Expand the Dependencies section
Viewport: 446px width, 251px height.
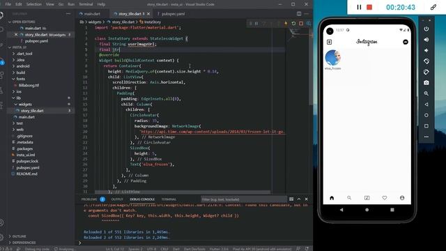coord(24,243)
